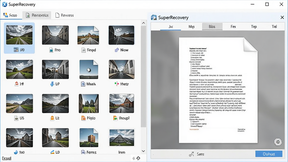Click the blue Ounset button

[269, 154]
